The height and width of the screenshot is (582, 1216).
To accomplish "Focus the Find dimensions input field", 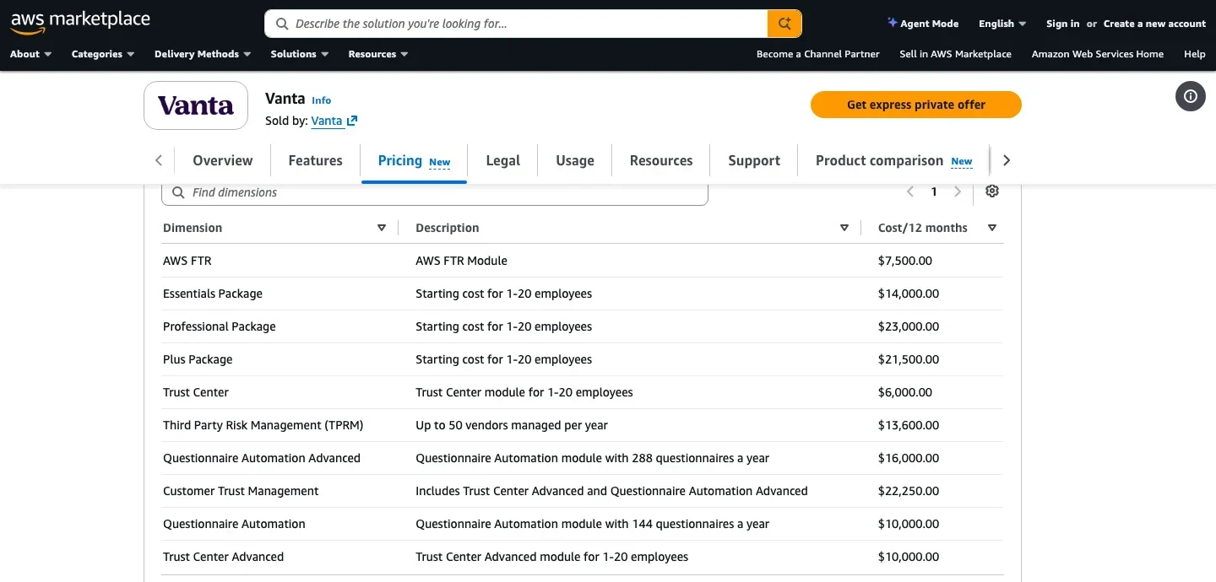I will click(434, 192).
